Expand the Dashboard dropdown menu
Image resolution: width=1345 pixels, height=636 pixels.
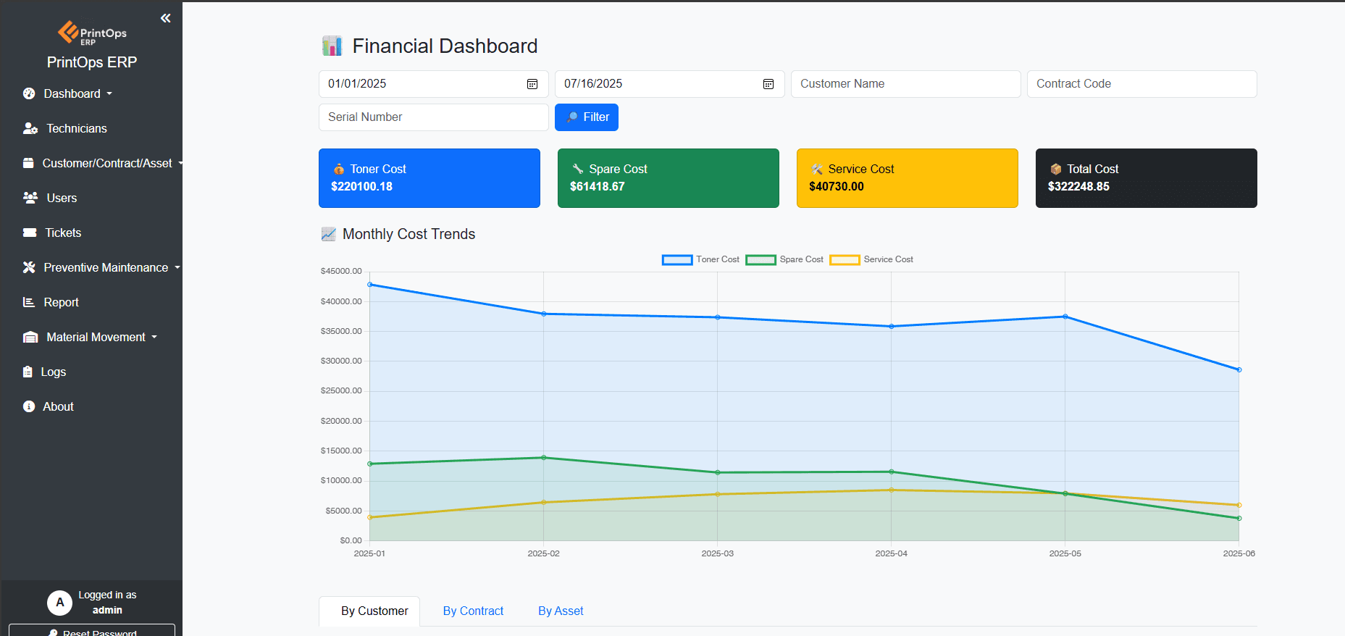109,93
